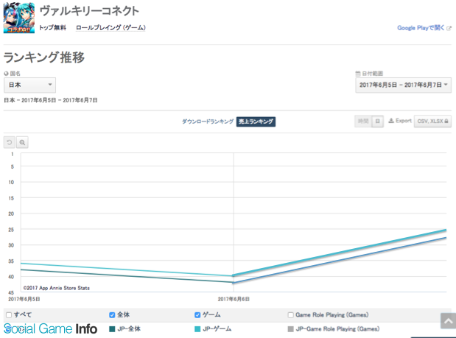Click the globe icon next to 国名
Viewport: 456px width, 338px height.
click(x=6, y=74)
